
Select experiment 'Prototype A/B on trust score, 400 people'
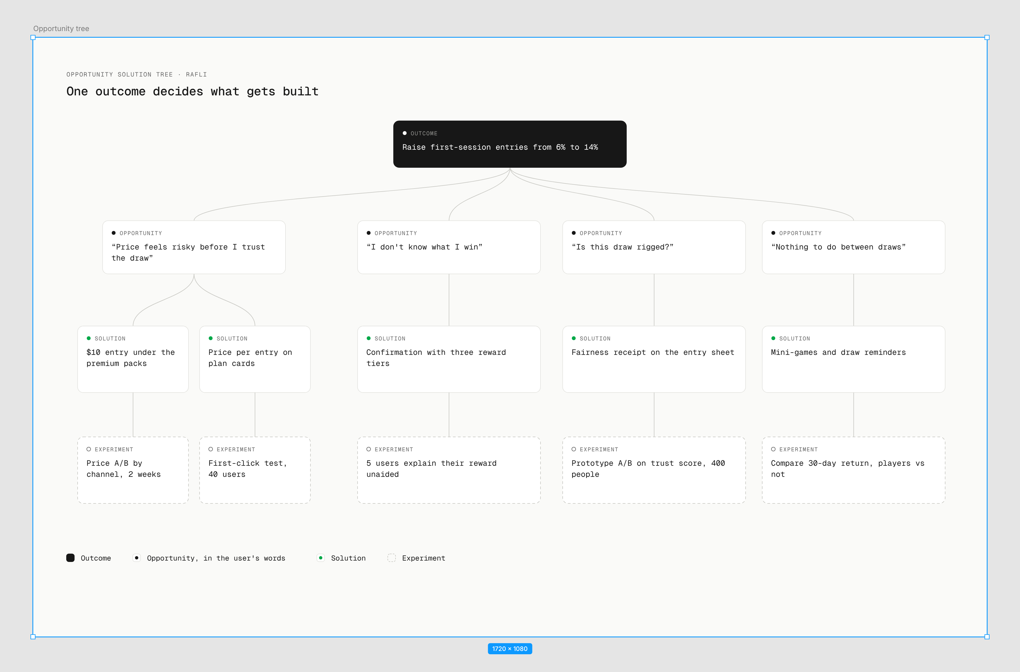654,470
